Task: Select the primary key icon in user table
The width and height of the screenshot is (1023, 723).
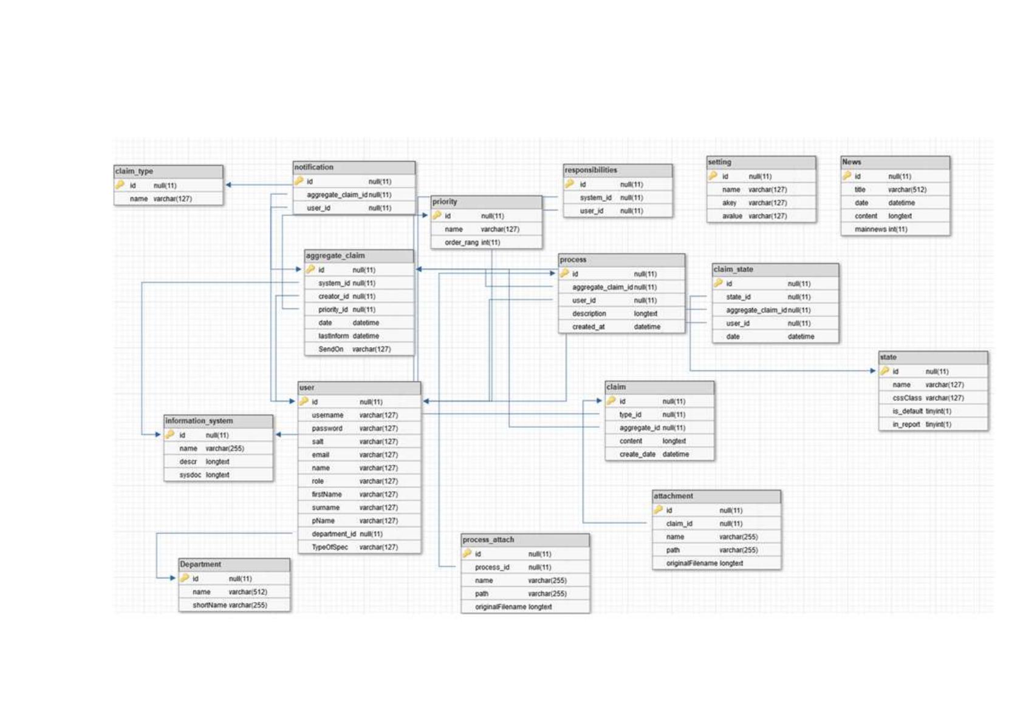Action: point(304,401)
